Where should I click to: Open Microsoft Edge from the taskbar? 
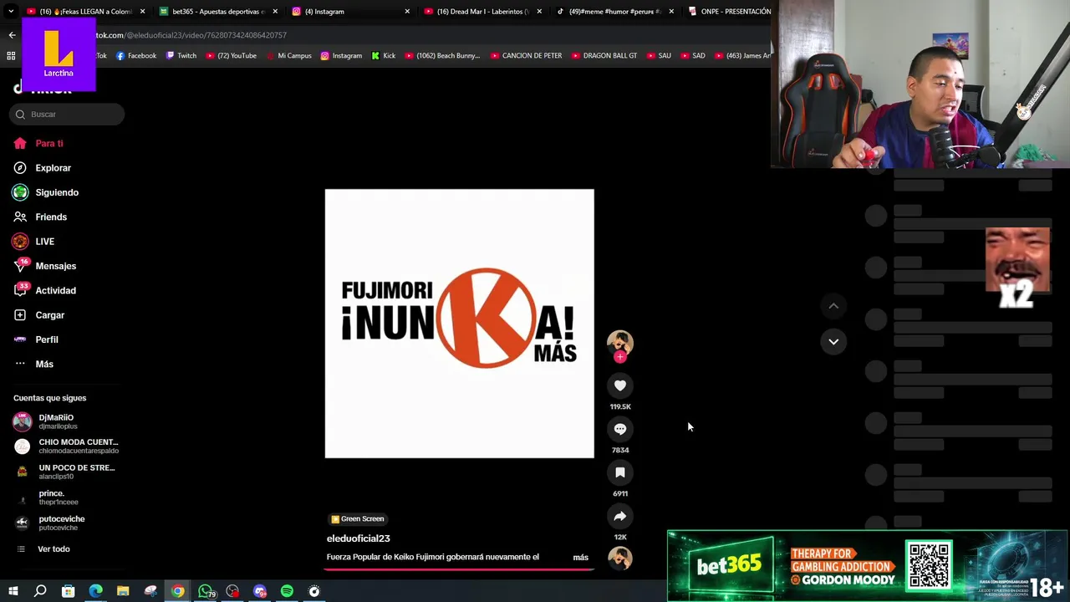pyautogui.click(x=96, y=591)
